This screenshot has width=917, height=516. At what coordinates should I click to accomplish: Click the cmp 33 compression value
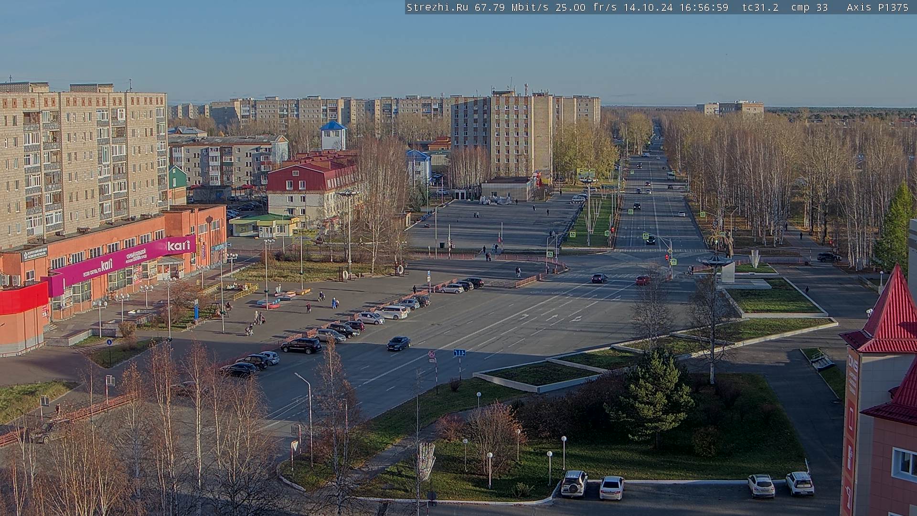[x=809, y=7]
